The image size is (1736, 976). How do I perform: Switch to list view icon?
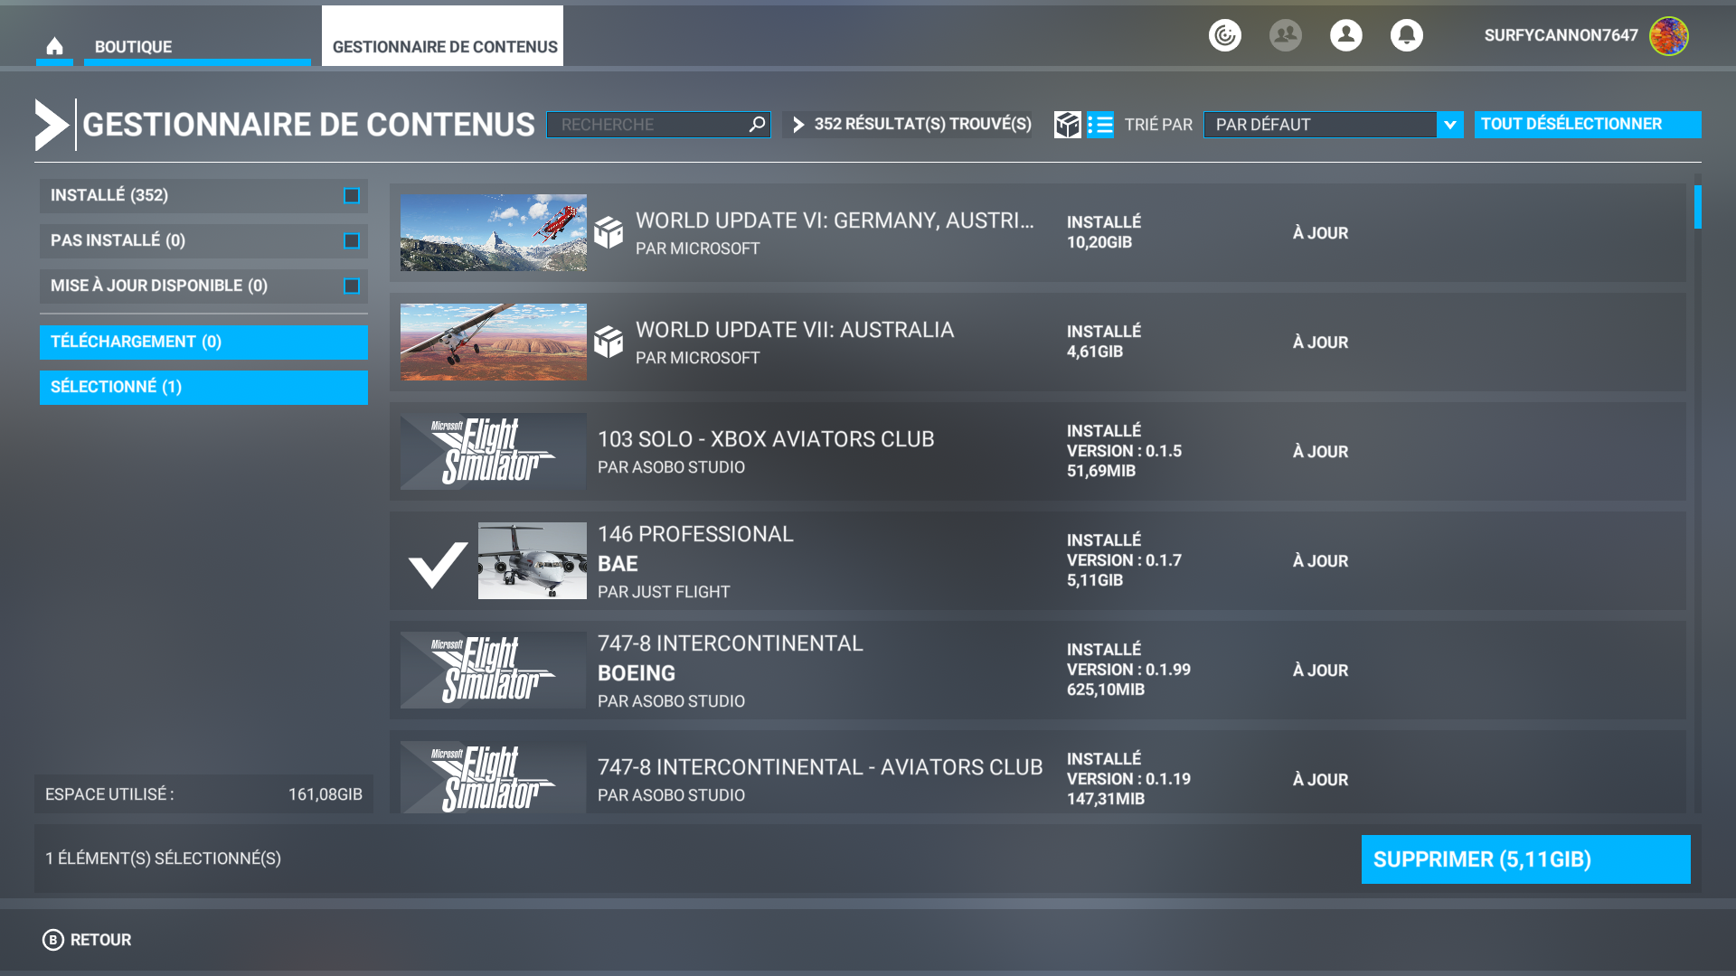coord(1100,125)
